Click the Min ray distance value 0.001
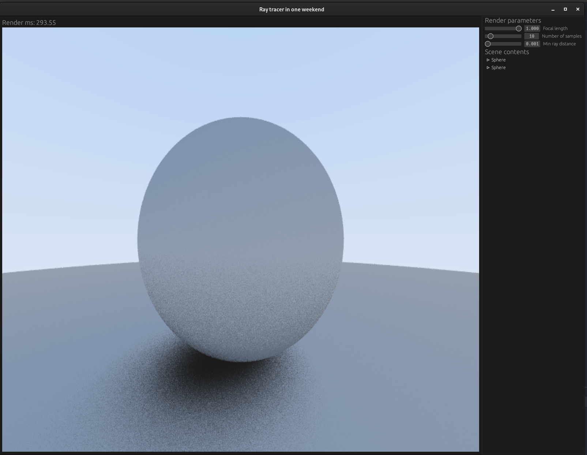The width and height of the screenshot is (587, 455). pos(532,44)
